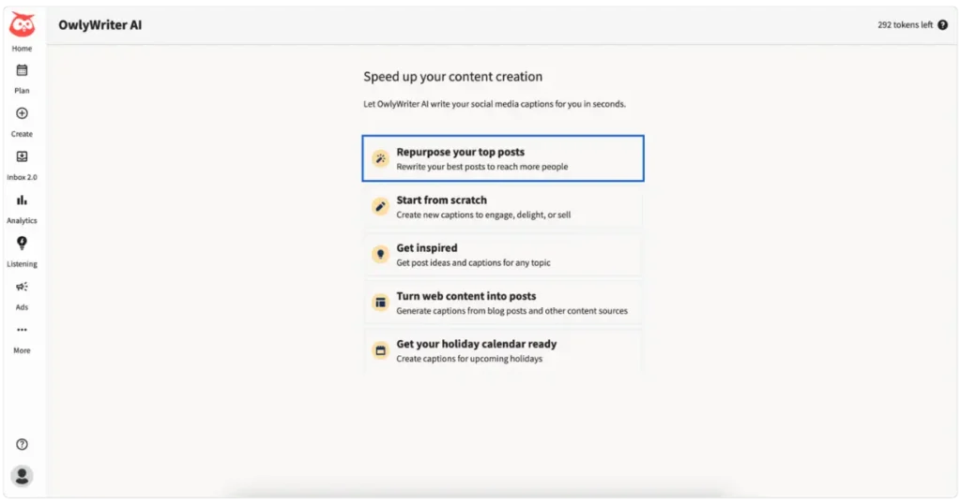The height and width of the screenshot is (504, 961).
Task: Open the Ads megaphone icon
Action: (23, 287)
